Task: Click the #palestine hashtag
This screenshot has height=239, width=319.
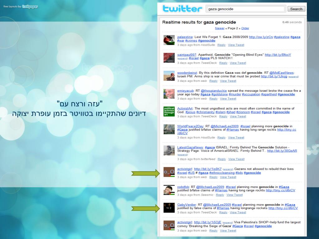Action: click(282, 37)
